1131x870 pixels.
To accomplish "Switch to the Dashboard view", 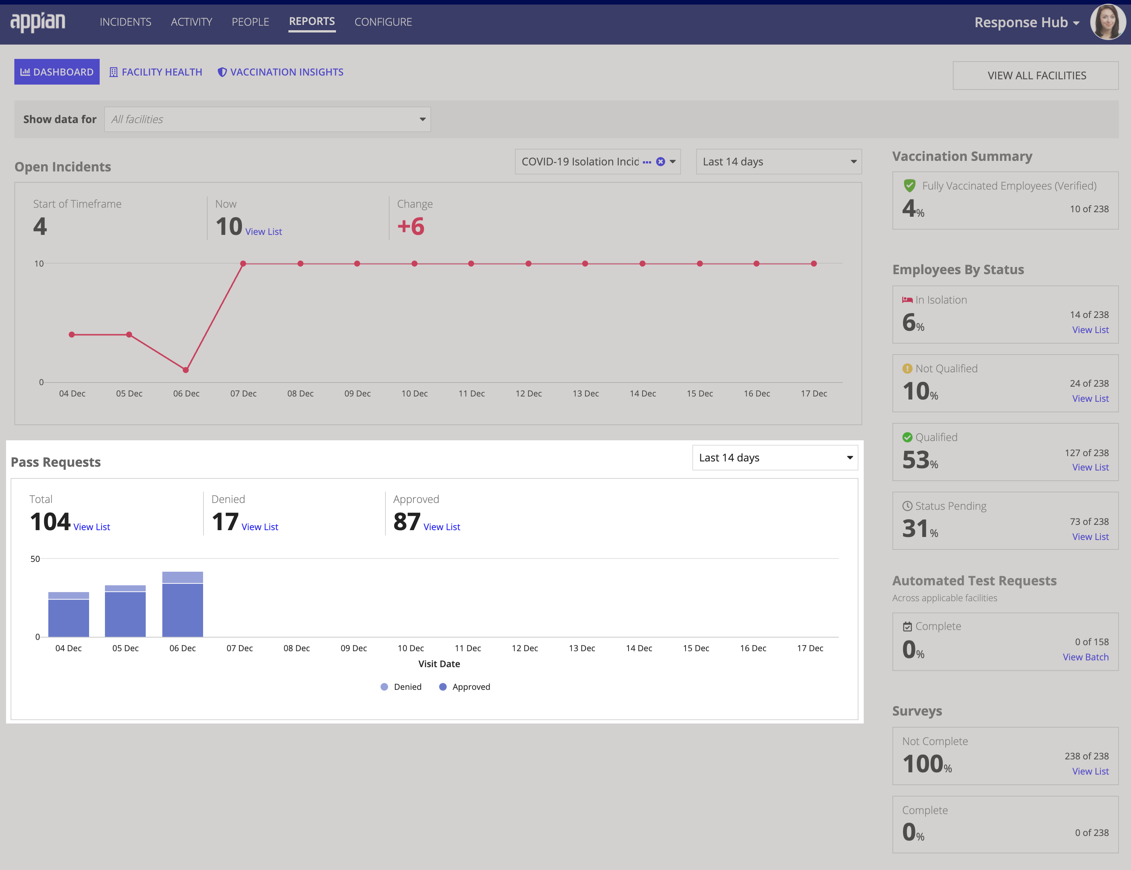I will [x=57, y=72].
